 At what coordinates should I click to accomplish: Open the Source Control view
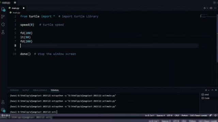[3, 17]
